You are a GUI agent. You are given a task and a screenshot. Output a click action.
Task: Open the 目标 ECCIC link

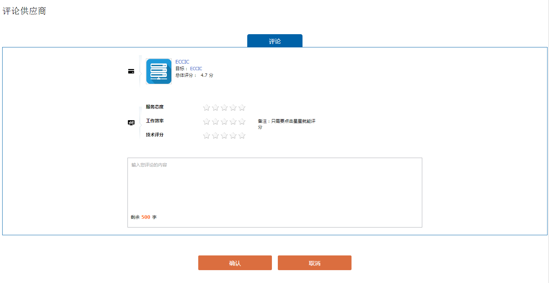tap(196, 69)
